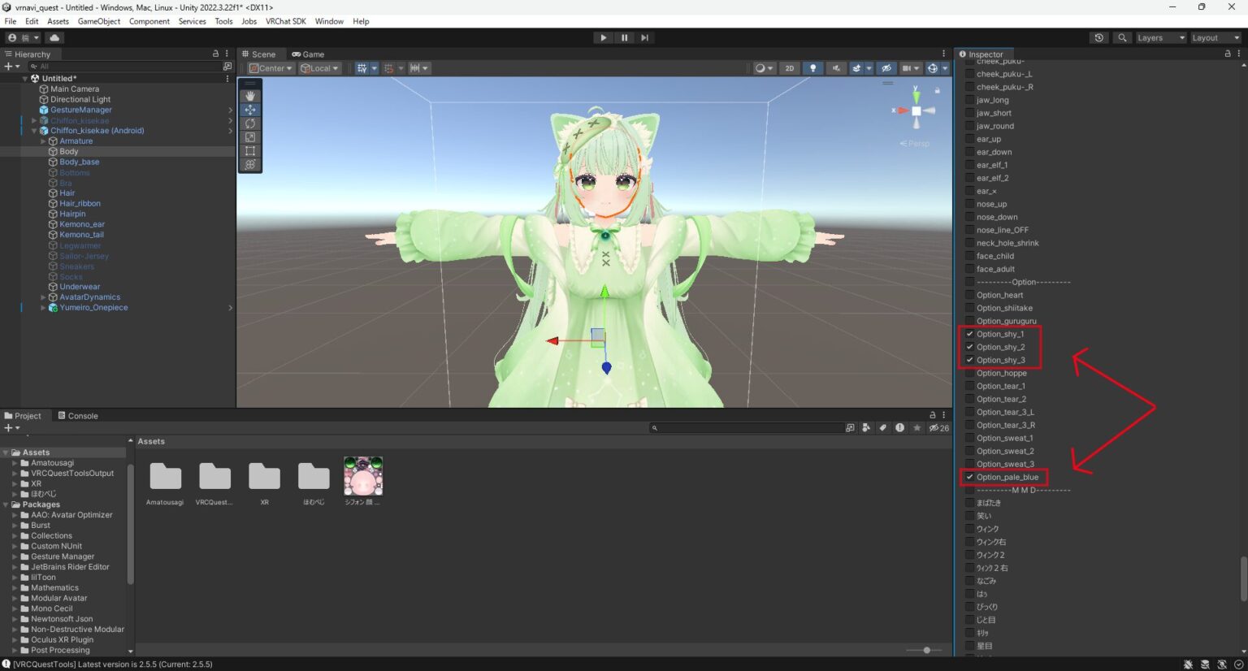Image resolution: width=1248 pixels, height=671 pixels.
Task: Click the Collaborate history icon near Layers
Action: pos(1099,37)
